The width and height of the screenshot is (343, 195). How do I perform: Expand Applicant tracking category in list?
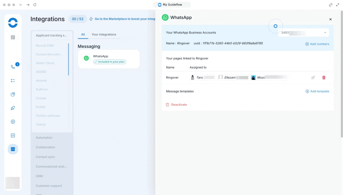pyautogui.click(x=52, y=35)
